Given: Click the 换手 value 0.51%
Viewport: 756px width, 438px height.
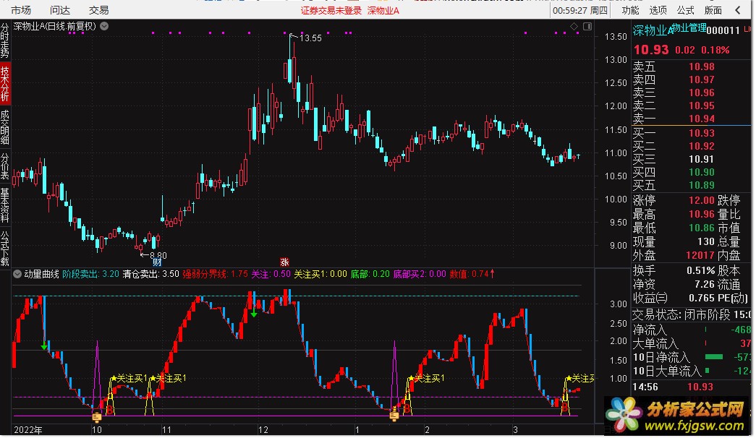Looking at the screenshot, I should pyautogui.click(x=700, y=271).
